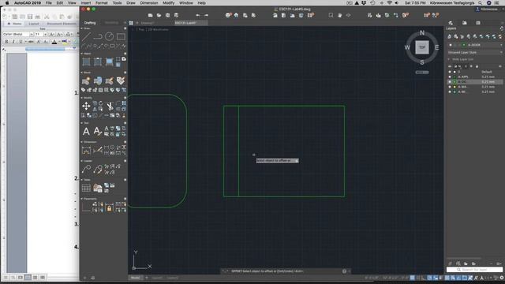Open the font size dropdown in Word

click(45, 34)
